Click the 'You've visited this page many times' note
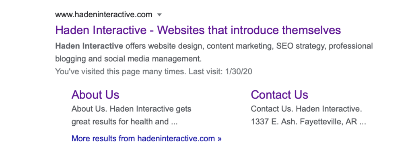412x159 pixels. (x=120, y=71)
